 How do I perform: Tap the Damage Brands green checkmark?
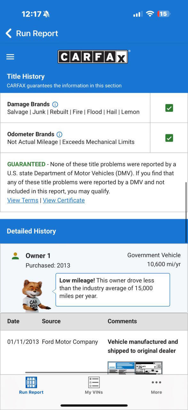pyautogui.click(x=169, y=108)
